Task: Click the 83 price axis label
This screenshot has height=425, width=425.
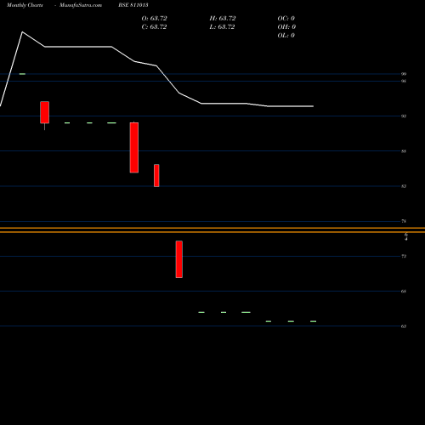Action: click(404, 186)
